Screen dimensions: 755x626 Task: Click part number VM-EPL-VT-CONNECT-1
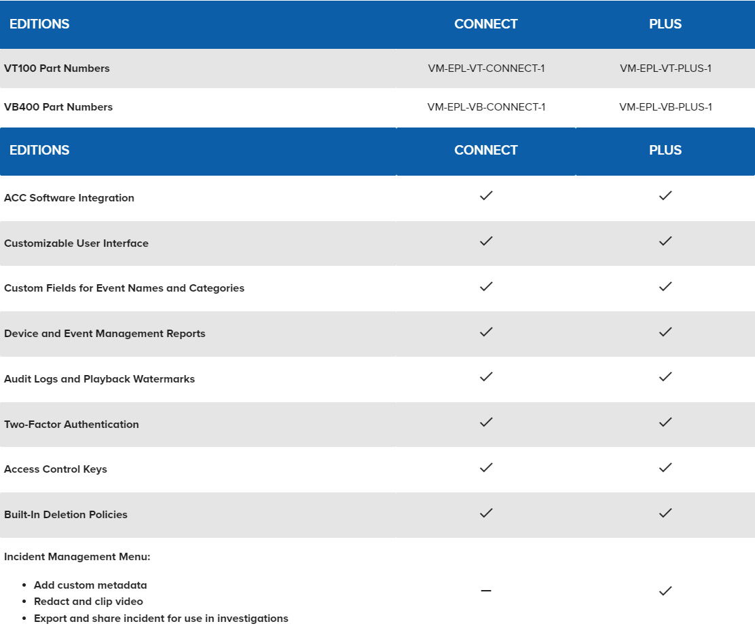click(x=486, y=69)
